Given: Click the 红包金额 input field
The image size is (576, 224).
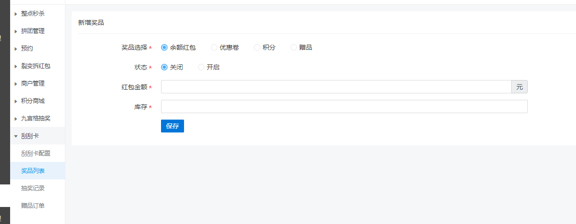Looking at the screenshot, I should pyautogui.click(x=336, y=87).
